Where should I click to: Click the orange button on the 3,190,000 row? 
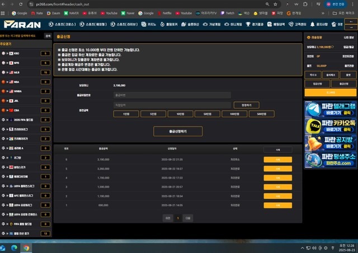coord(278,160)
